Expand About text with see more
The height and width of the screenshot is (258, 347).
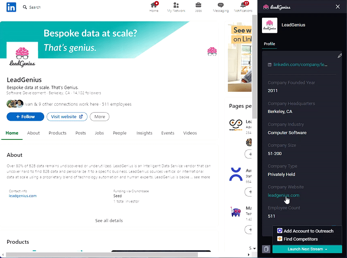coord(202,177)
